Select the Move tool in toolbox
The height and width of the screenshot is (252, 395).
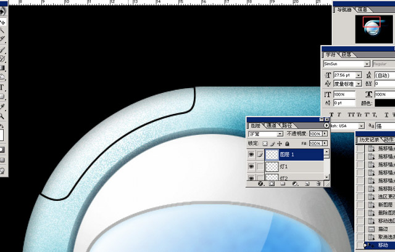2,22
